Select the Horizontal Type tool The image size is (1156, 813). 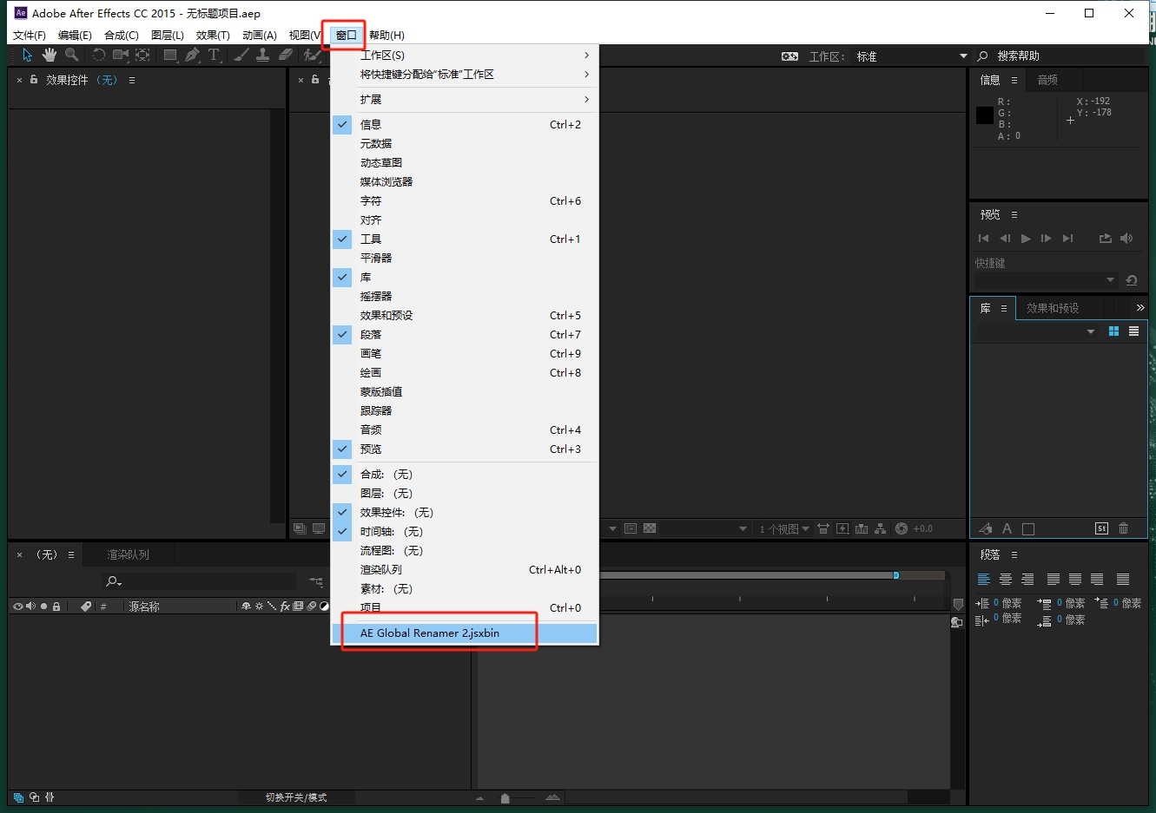(214, 55)
